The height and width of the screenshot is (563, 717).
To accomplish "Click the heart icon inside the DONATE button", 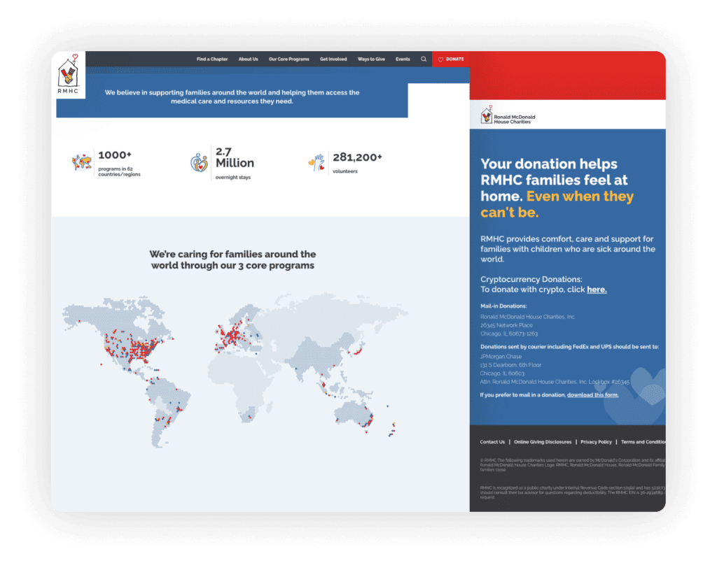I will pyautogui.click(x=440, y=59).
